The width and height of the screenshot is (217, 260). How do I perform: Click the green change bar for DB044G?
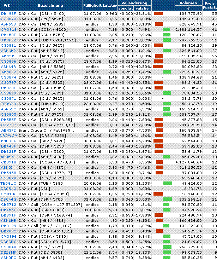[x=168, y=199]
